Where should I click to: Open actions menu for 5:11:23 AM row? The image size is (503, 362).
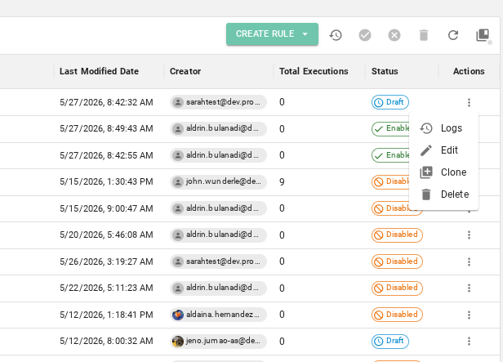point(469,288)
